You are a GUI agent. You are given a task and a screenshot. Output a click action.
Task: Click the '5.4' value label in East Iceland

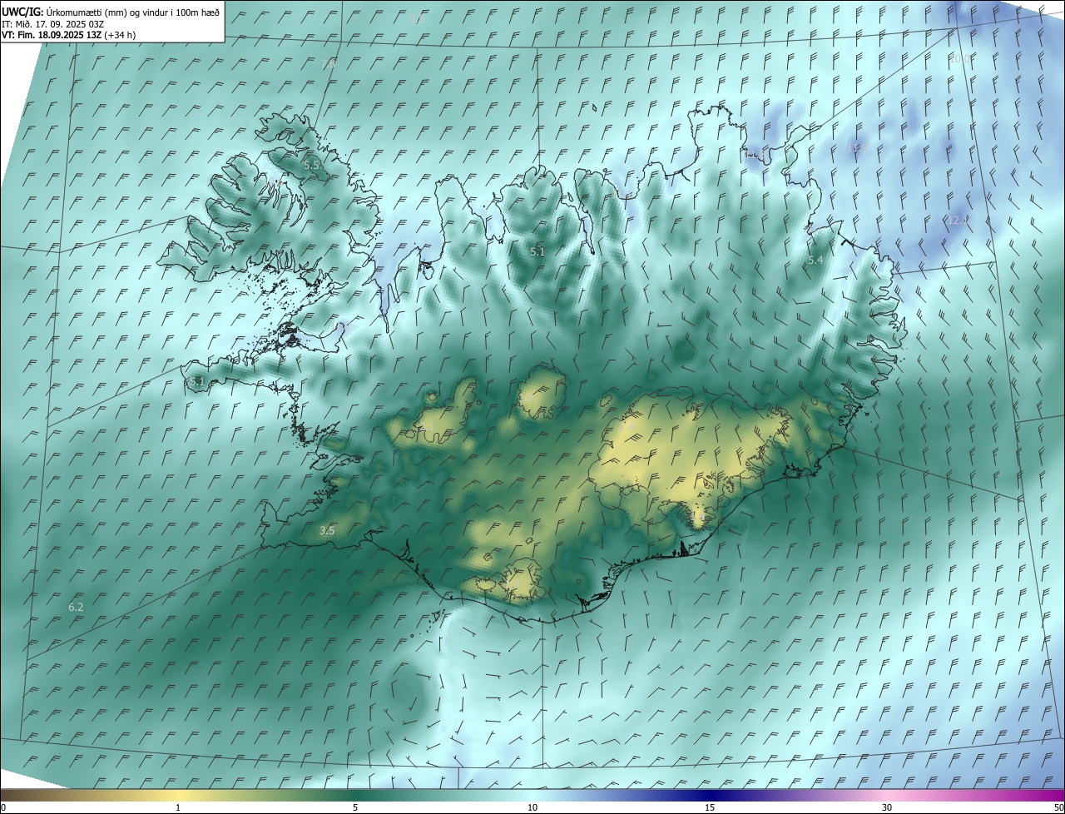click(815, 261)
